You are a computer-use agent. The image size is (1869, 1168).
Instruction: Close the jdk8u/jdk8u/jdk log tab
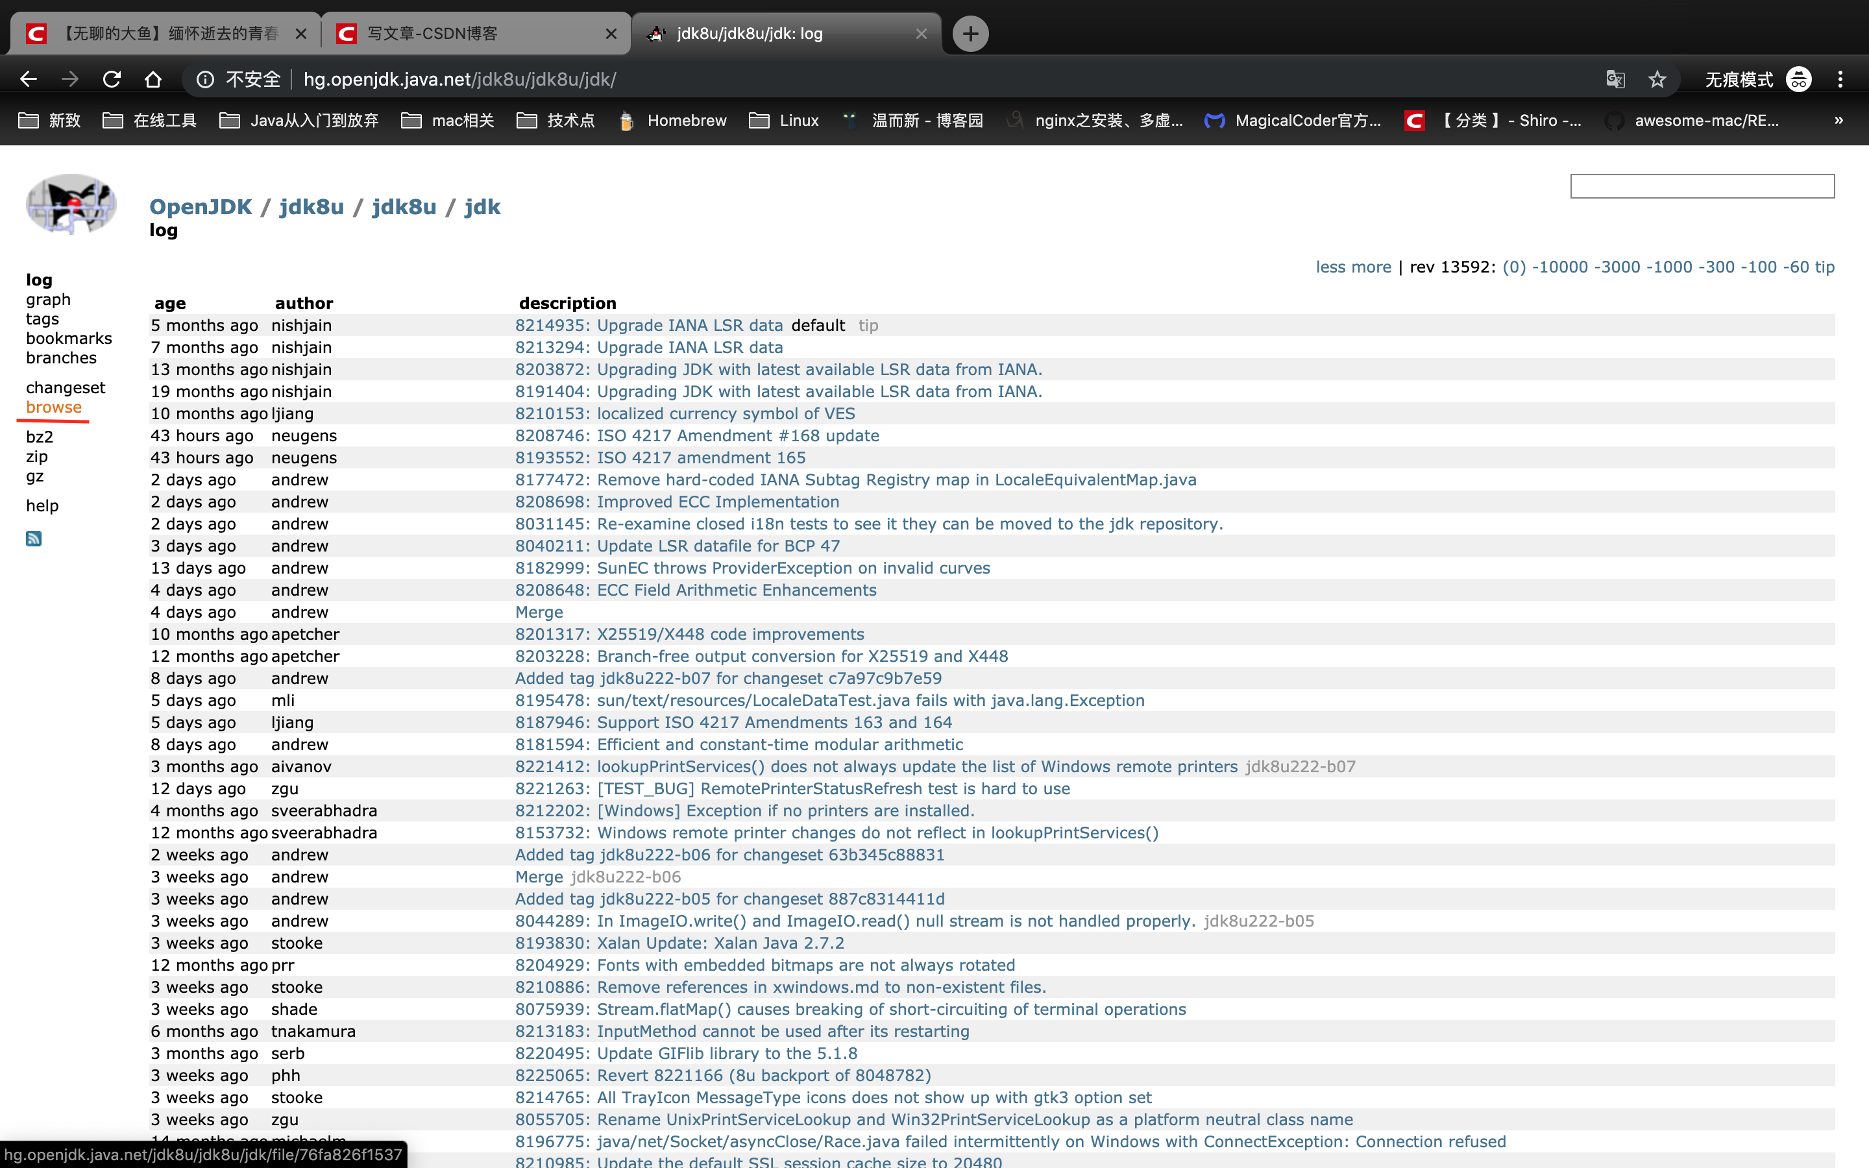pos(921,33)
